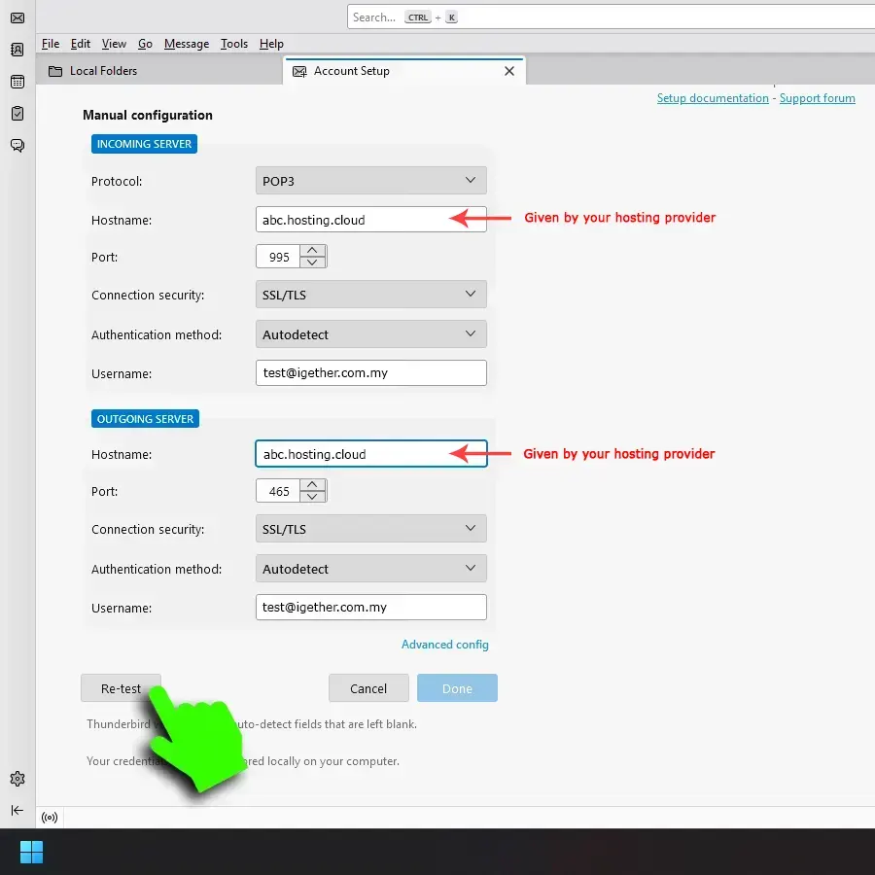Open the Chat sidebar icon

point(17,146)
